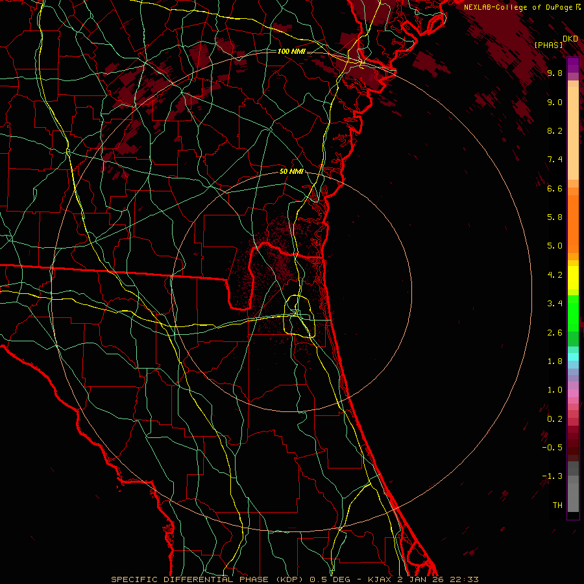Pick the bright yellow band of the color bar
Image resolution: width=584 pixels, height=584 pixels.
573,278
